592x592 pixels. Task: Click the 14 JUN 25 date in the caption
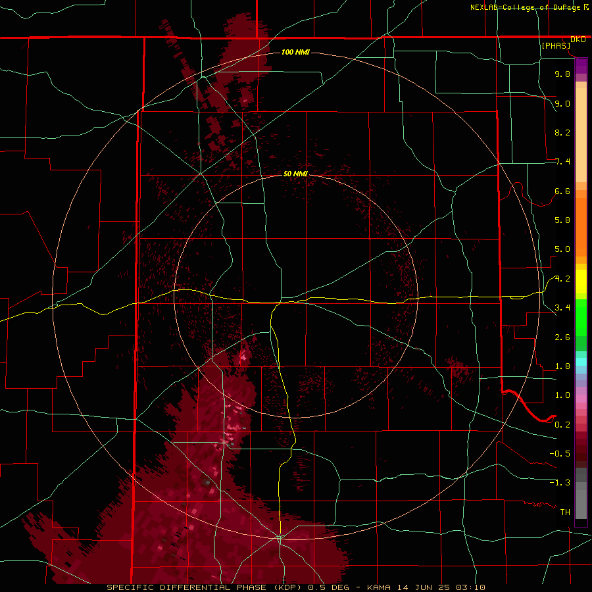(x=424, y=587)
